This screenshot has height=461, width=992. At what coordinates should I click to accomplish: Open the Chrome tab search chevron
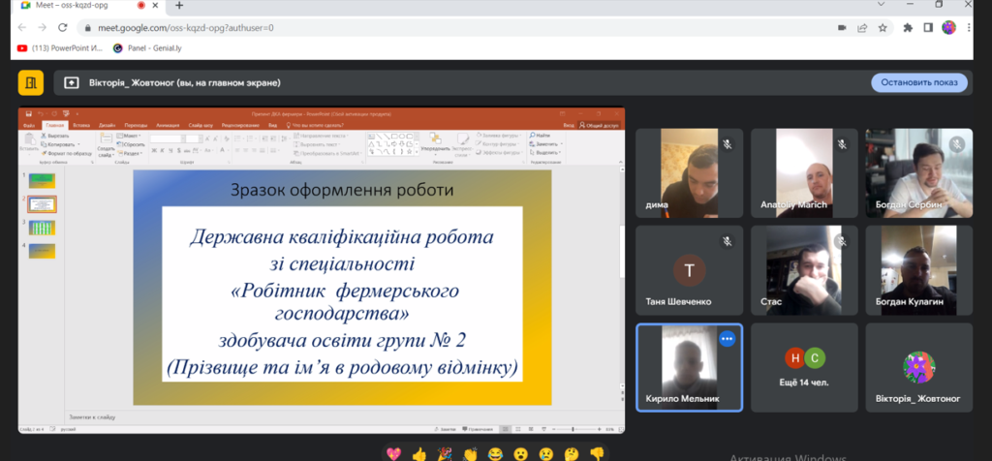pyautogui.click(x=883, y=6)
